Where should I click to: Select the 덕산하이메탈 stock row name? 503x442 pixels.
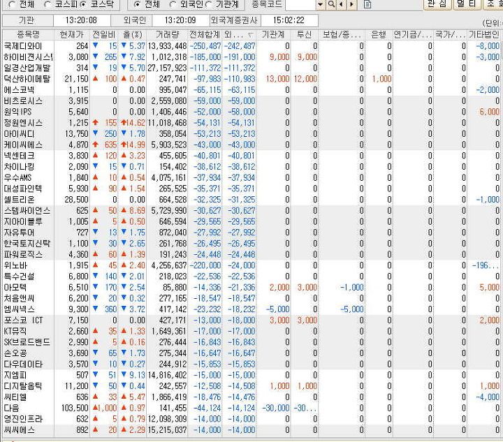click(27, 79)
